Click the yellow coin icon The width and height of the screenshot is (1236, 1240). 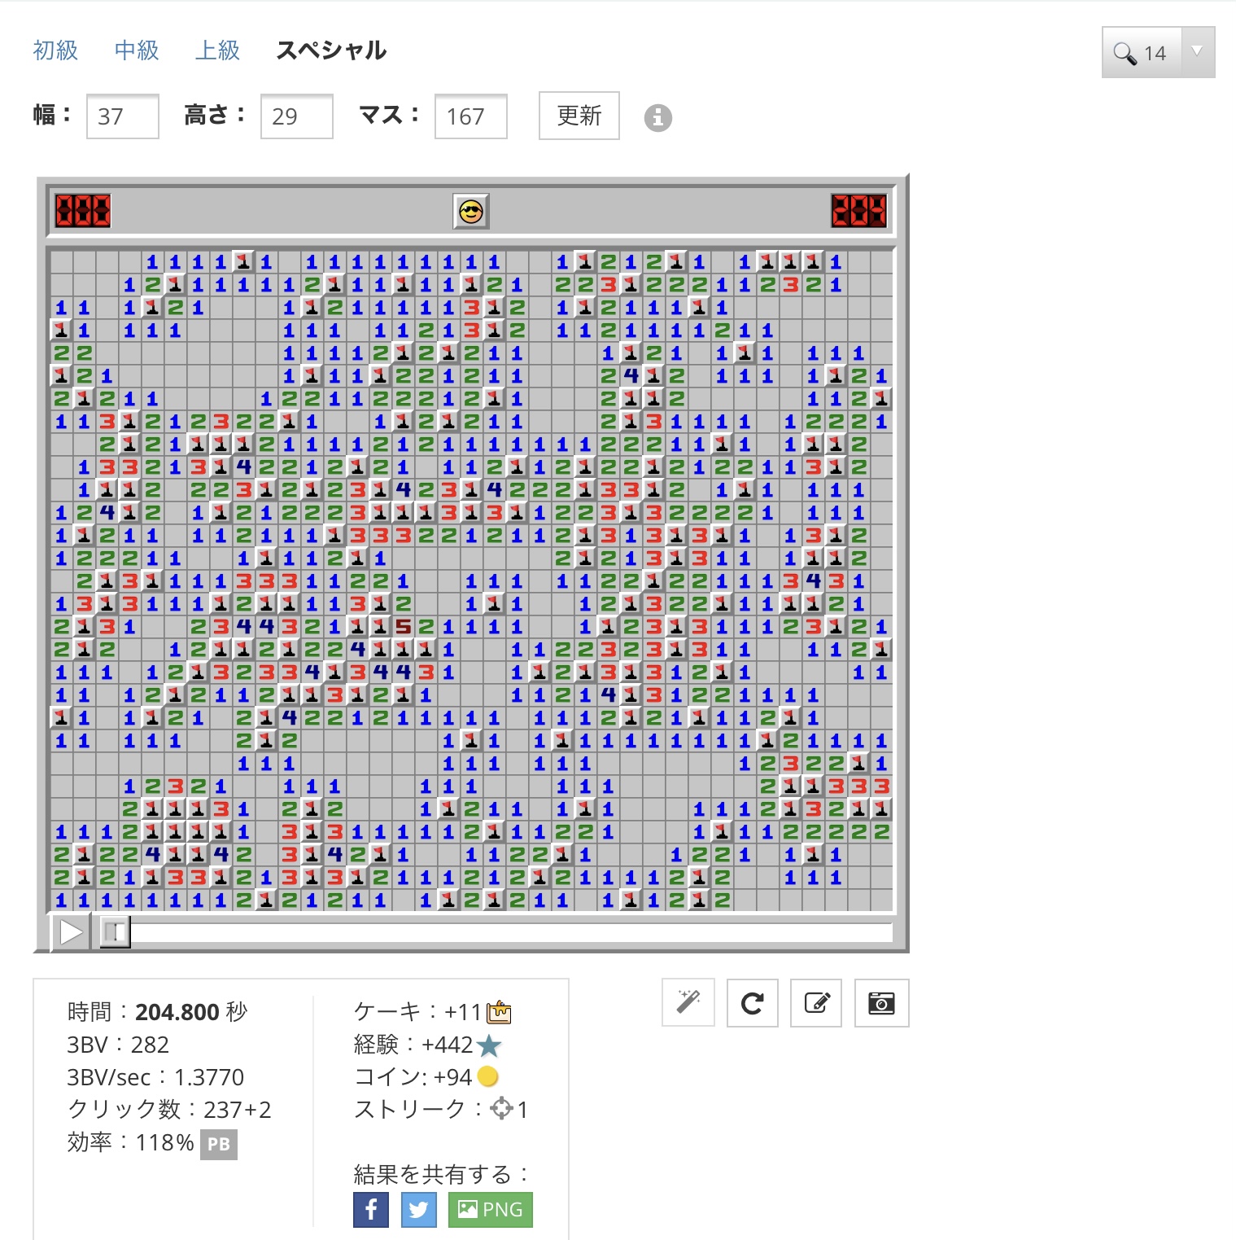tap(488, 1076)
